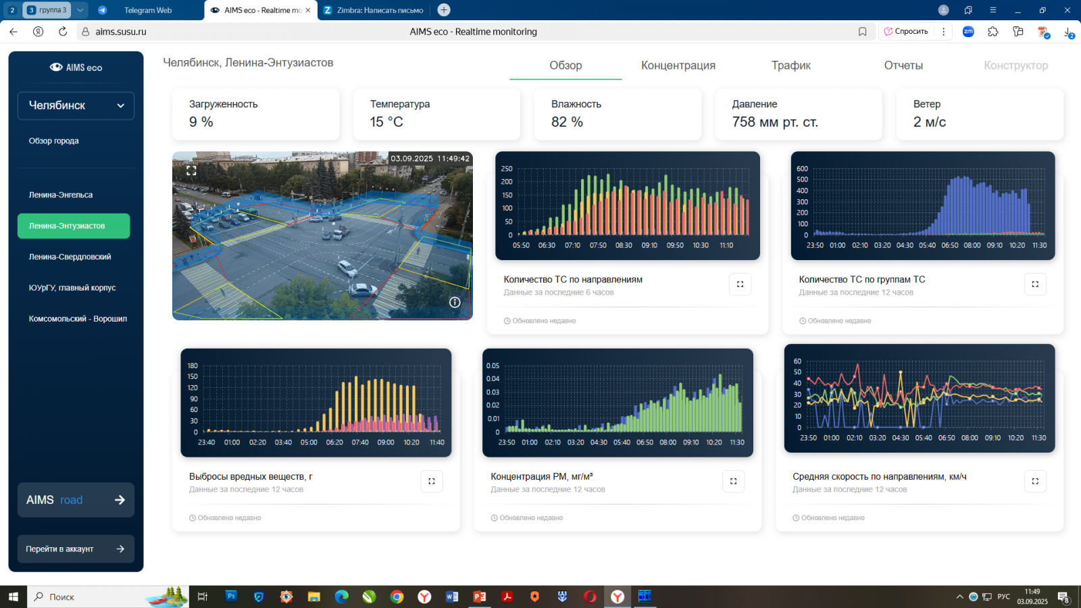
Task: Show hidden system tray icons
Action: click(x=959, y=597)
